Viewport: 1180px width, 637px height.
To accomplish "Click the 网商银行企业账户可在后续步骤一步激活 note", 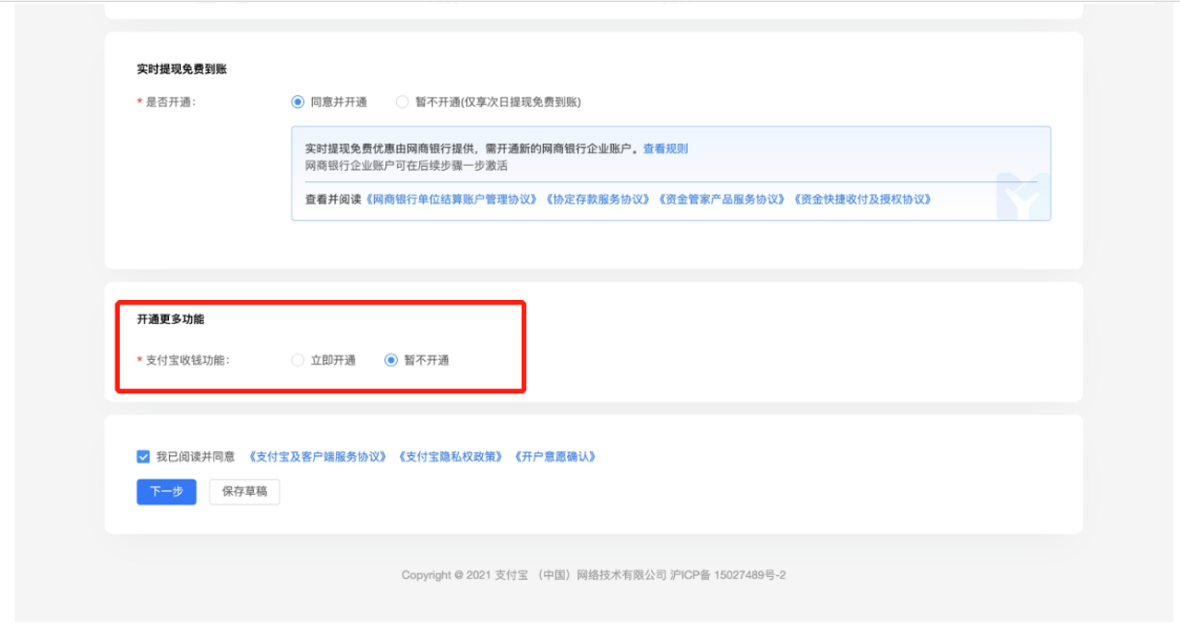I will 406,165.
